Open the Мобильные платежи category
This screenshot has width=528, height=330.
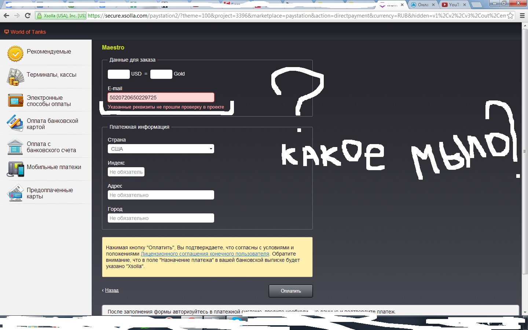click(46, 169)
